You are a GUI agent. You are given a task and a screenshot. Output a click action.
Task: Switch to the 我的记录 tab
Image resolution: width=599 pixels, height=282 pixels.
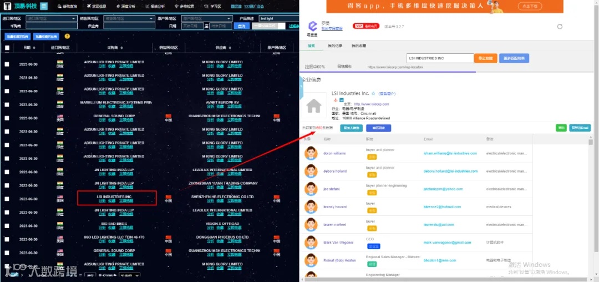(334, 46)
